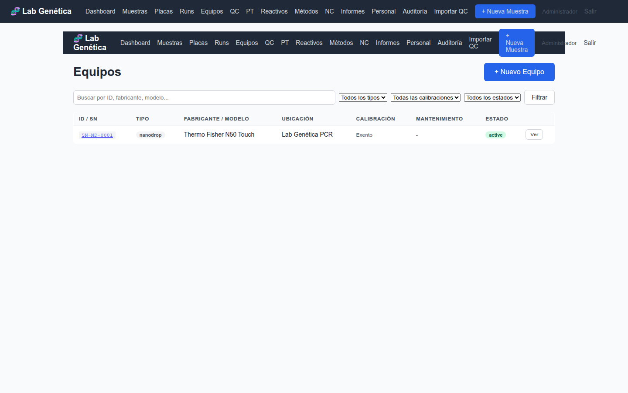Open QC in the top navbar
Image resolution: width=628 pixels, height=393 pixels.
point(235,11)
